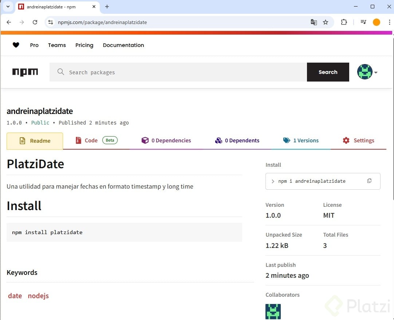The height and width of the screenshot is (320, 394).
Task: Click the Dependents cubes icon
Action: 218,141
